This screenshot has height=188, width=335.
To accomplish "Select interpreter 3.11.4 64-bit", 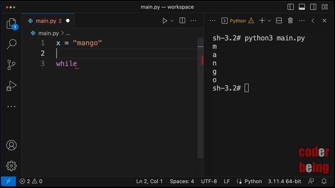I will pos(284,181).
